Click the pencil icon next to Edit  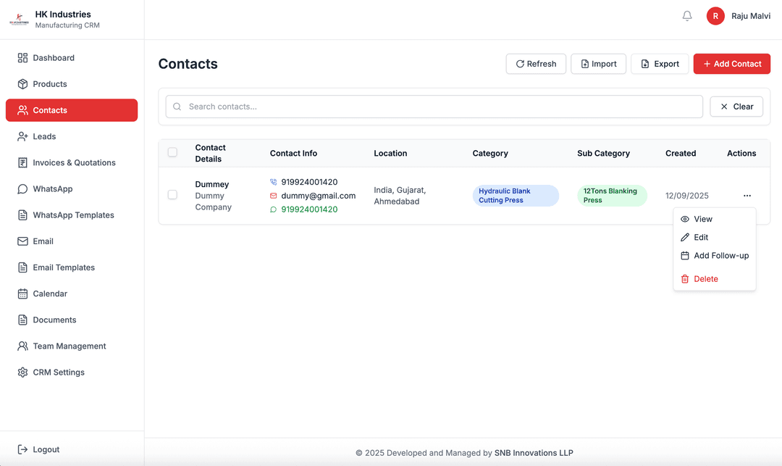click(685, 237)
